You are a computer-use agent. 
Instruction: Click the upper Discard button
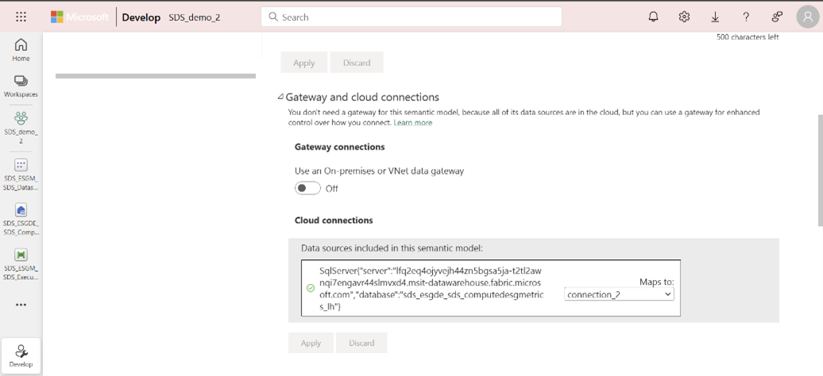[x=357, y=63]
